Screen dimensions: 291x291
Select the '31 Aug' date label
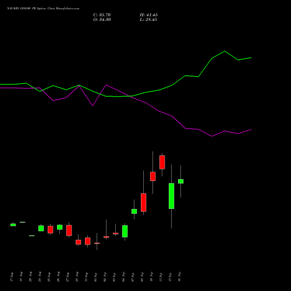pos(86,277)
